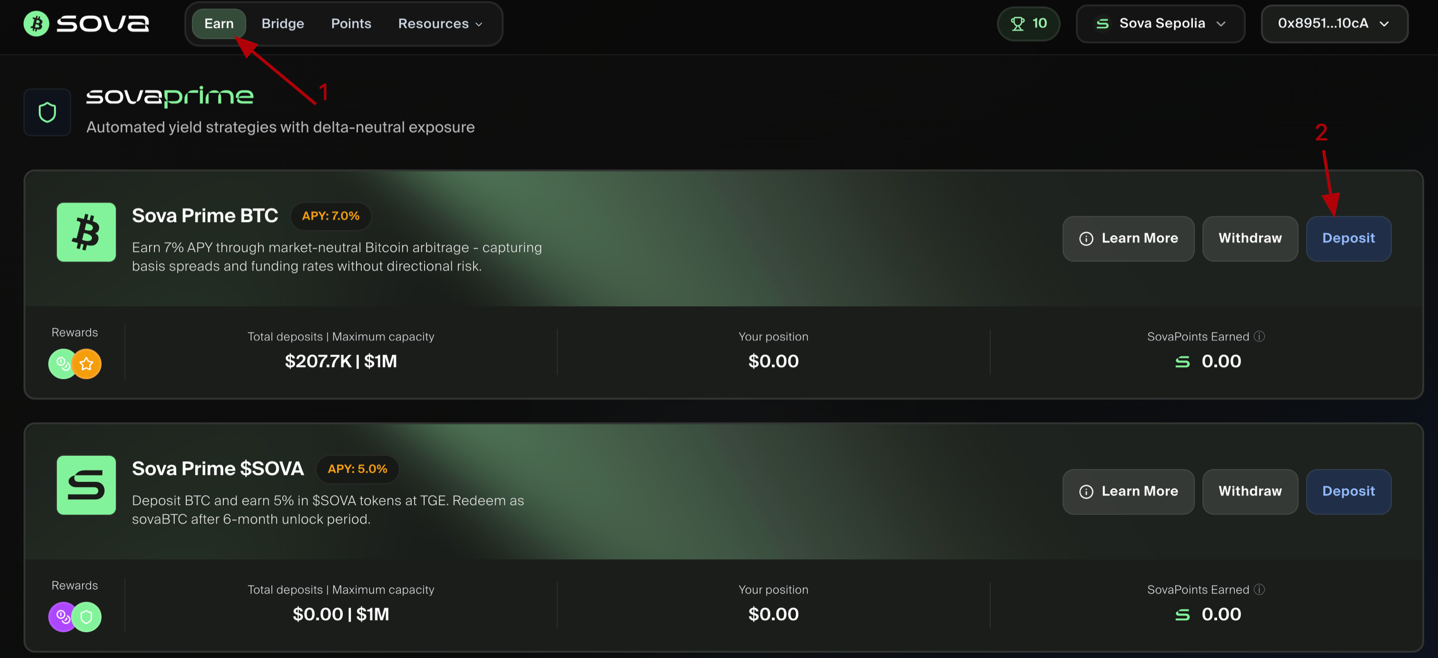Click the Sova Prime BTC Bitcoin icon
This screenshot has height=658, width=1438.
click(x=87, y=232)
